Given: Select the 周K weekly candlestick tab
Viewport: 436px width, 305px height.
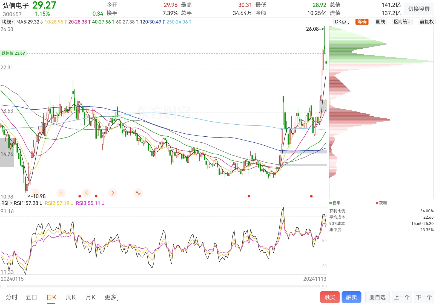Looking at the screenshot, I should click(71, 297).
